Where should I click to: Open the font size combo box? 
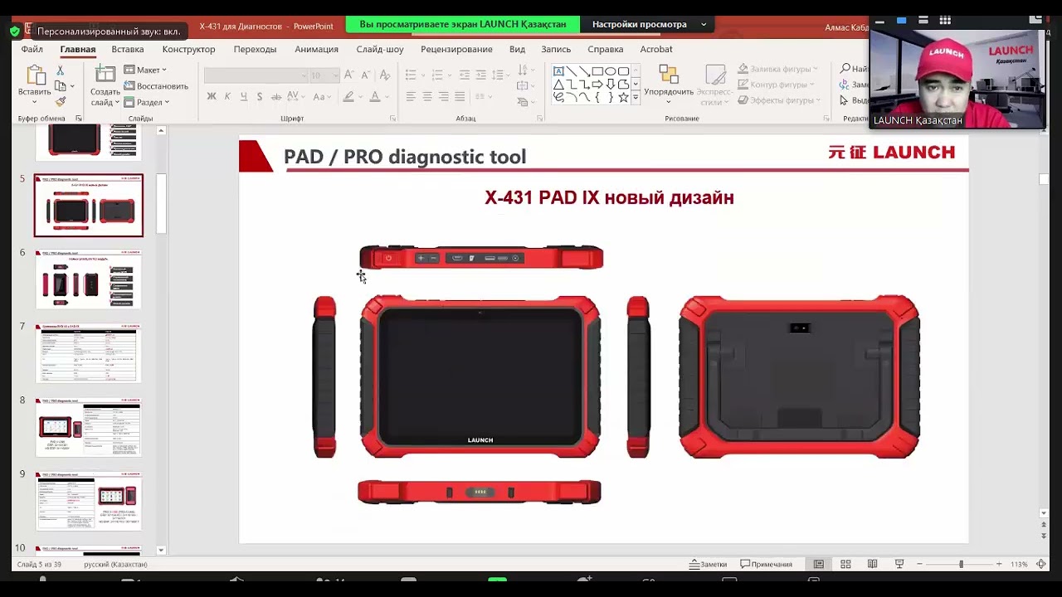tap(323, 75)
